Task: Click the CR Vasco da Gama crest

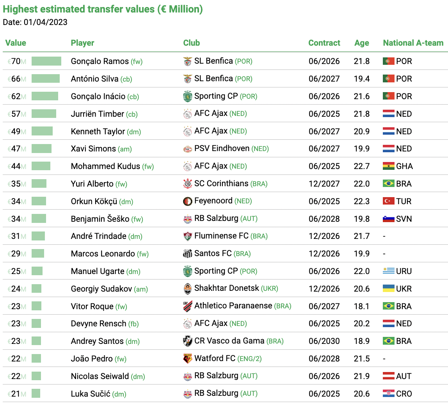Action: tap(187, 341)
